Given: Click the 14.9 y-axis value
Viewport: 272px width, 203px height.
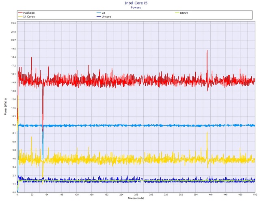Looking at the screenshot, I should 13,82.
